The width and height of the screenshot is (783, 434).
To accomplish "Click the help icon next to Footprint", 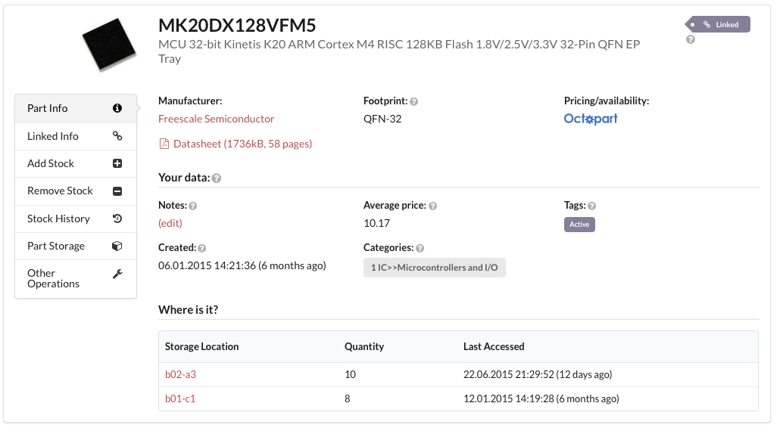I will (x=414, y=102).
